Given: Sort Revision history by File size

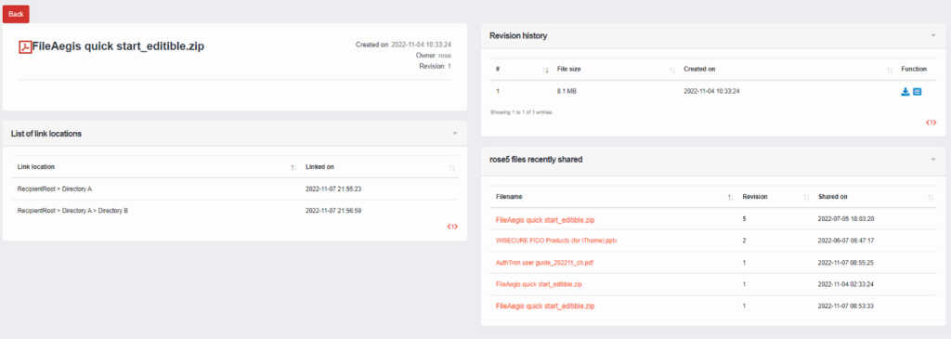Looking at the screenshot, I should click(672, 70).
